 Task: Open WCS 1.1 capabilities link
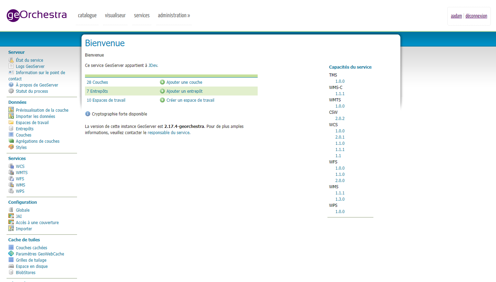coord(338,156)
